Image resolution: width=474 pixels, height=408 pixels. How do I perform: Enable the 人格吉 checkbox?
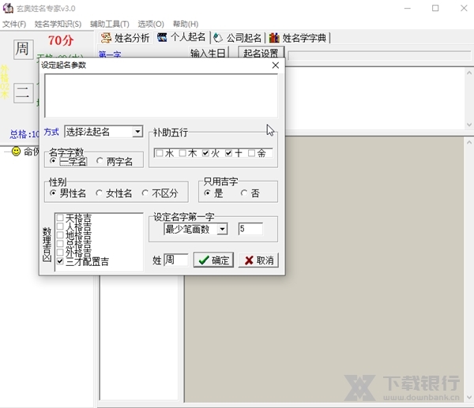(60, 226)
